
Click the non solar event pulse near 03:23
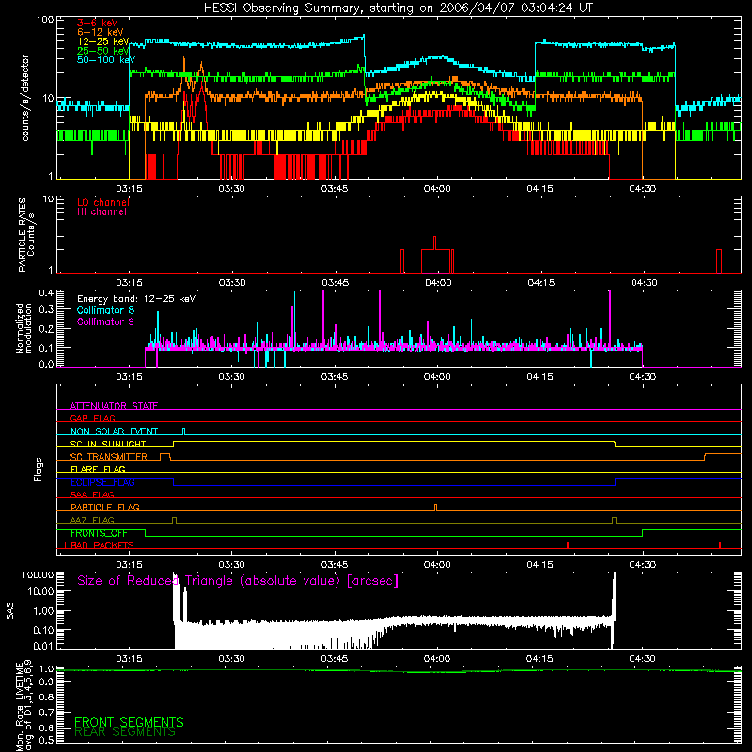(184, 431)
